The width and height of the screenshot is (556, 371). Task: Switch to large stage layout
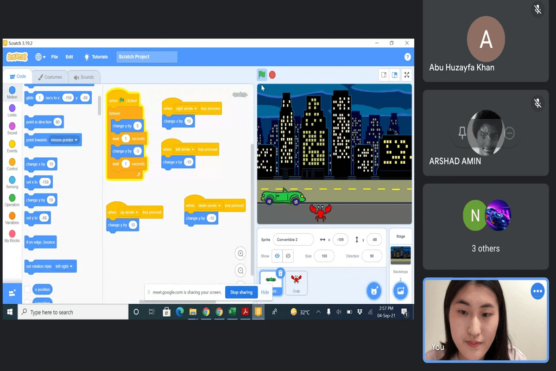(395, 75)
